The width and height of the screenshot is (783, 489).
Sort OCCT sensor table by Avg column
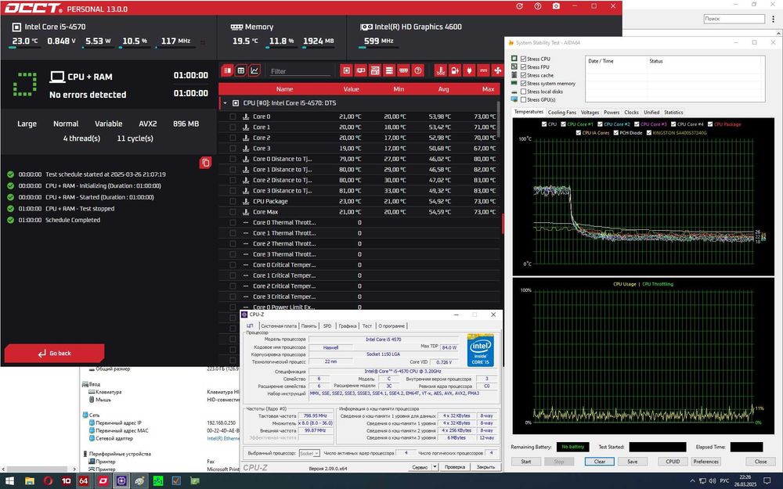[x=443, y=89]
